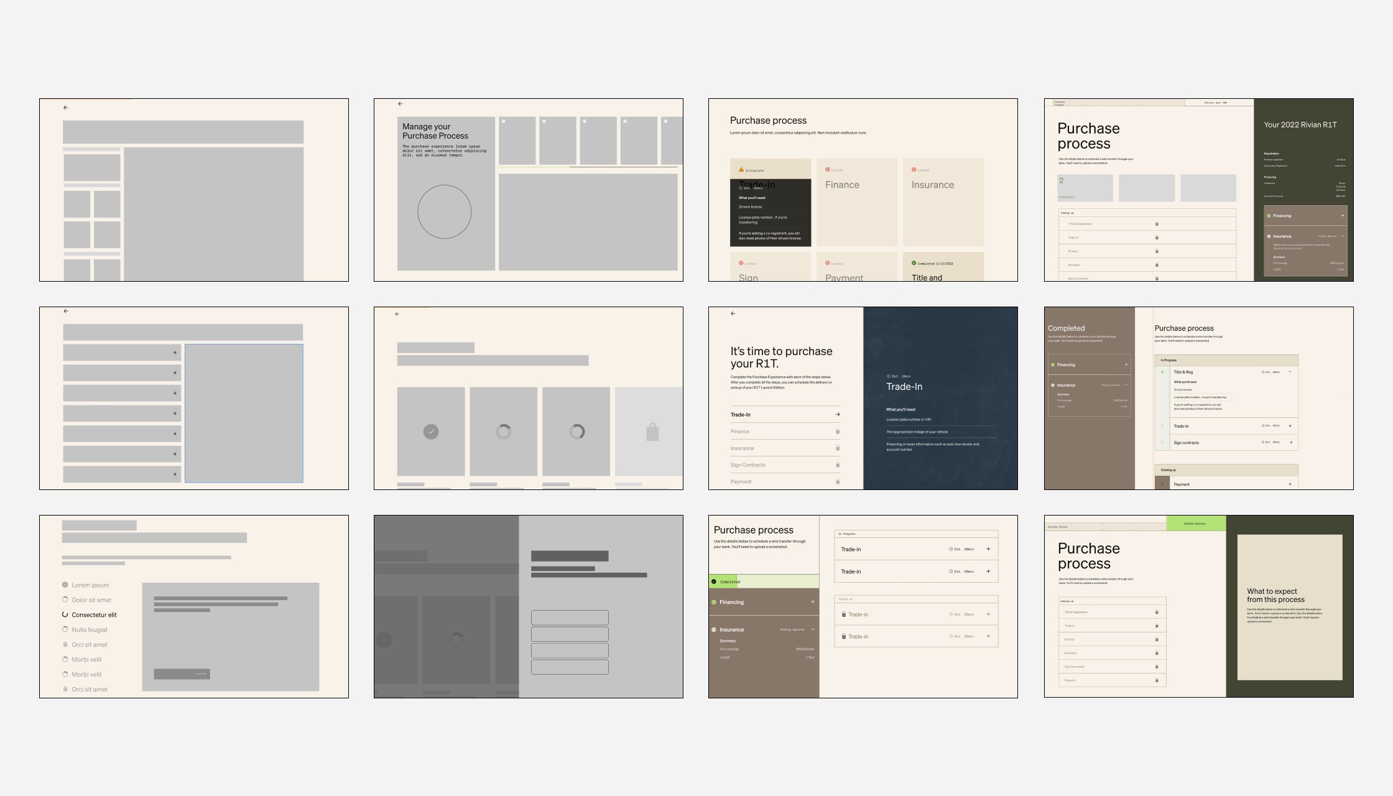The width and height of the screenshot is (1393, 796).
Task: Click the lock icon on the faded card
Action: (652, 432)
